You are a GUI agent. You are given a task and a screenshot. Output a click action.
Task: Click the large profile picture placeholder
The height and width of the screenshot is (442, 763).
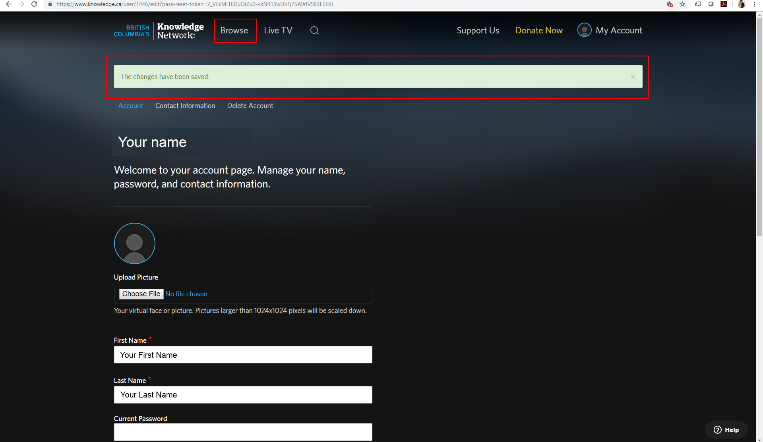coord(135,243)
